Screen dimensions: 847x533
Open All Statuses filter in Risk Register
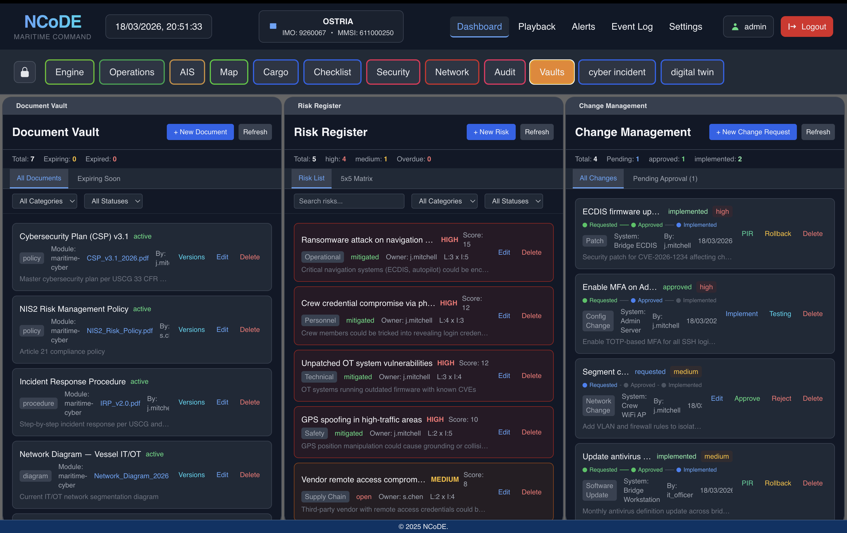pyautogui.click(x=514, y=201)
